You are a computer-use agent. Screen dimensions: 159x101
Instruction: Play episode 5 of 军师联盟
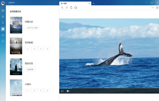[x=41, y=49]
